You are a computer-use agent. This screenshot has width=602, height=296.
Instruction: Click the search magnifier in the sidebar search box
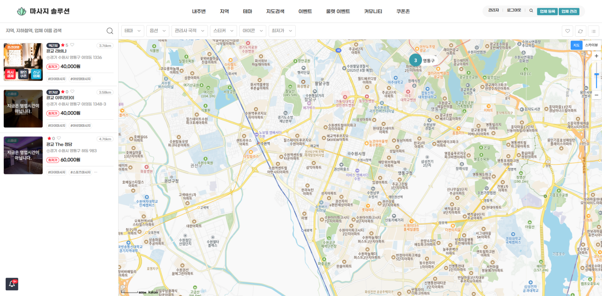point(109,31)
